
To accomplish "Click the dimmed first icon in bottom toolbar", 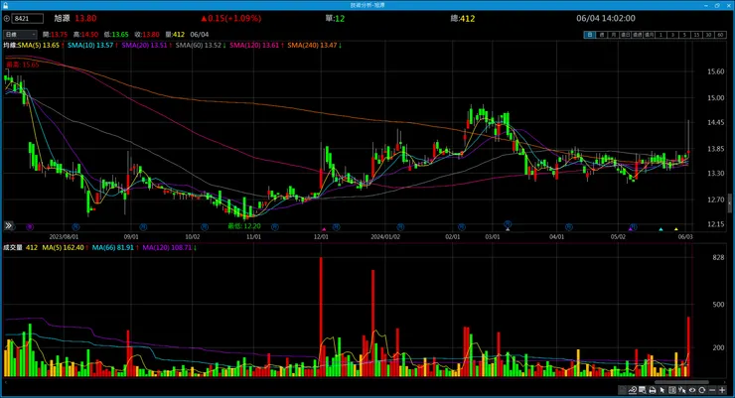I will click(x=623, y=390).
